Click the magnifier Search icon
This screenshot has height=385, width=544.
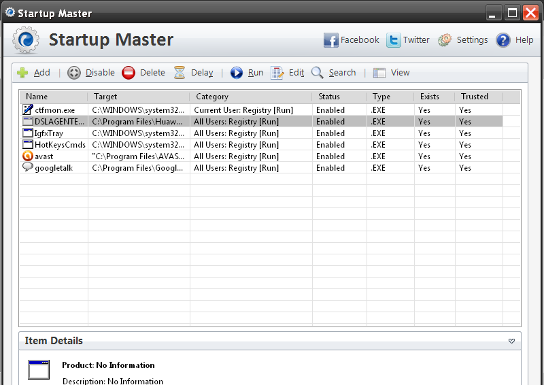click(317, 73)
